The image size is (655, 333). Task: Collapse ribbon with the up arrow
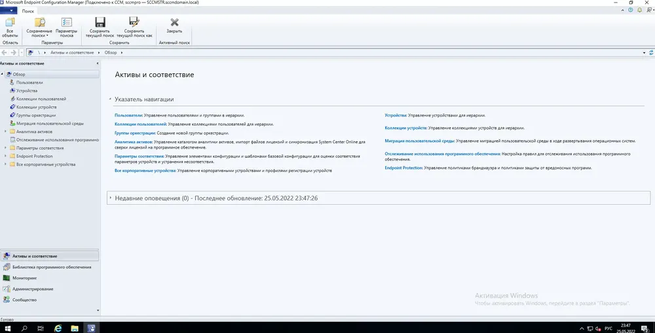coord(622,10)
